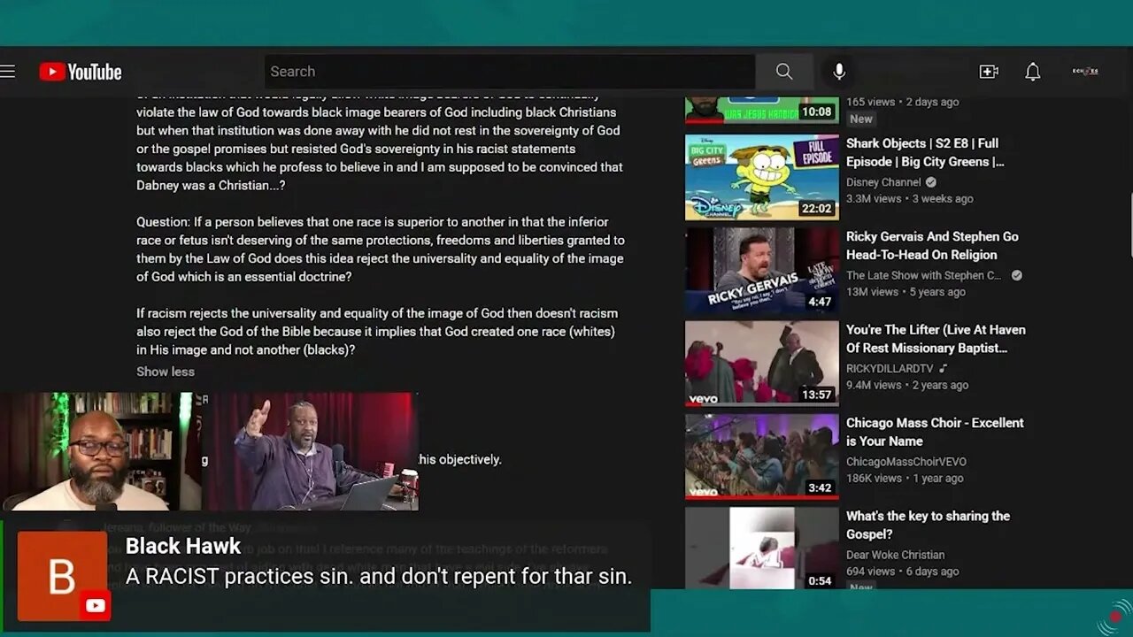Open the YouTube hamburger guide menu
Screen dimensions: 1133x637
(x=8, y=72)
